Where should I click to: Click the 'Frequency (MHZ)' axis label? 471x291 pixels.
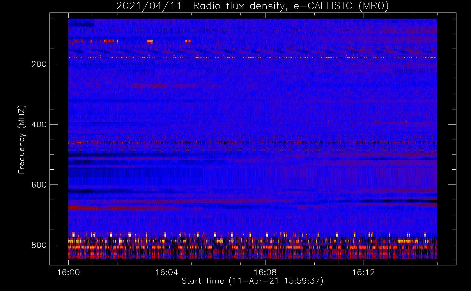tap(22, 140)
